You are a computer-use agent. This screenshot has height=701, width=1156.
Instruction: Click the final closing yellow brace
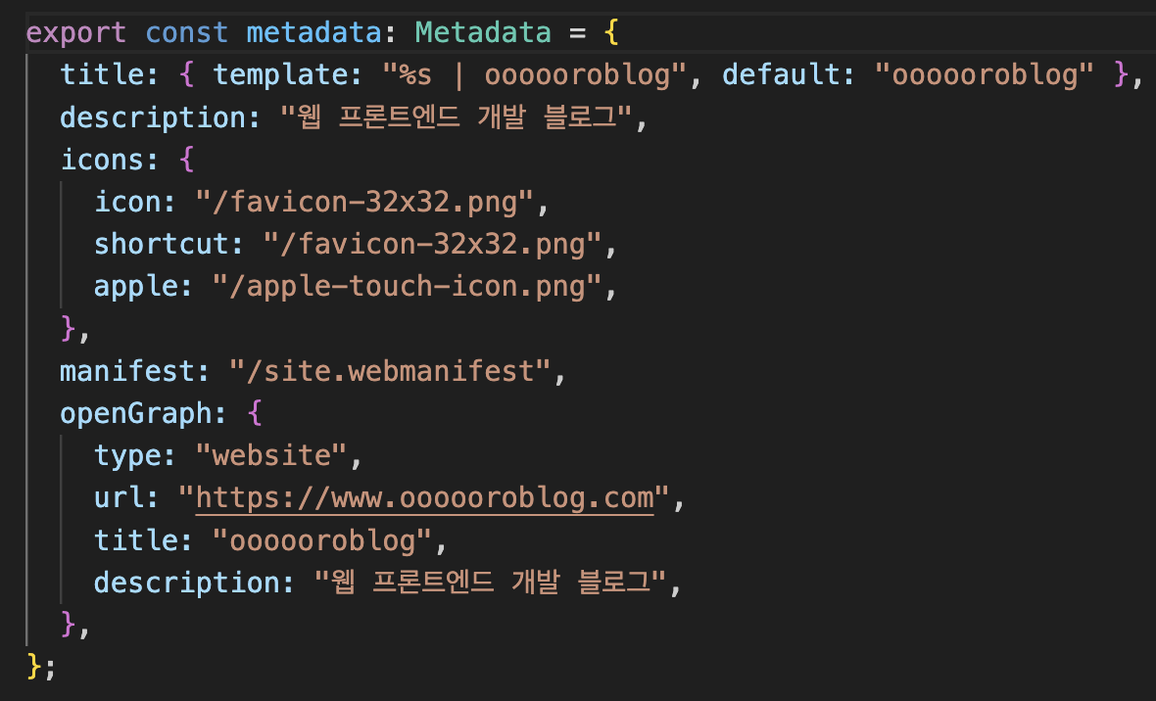34,667
